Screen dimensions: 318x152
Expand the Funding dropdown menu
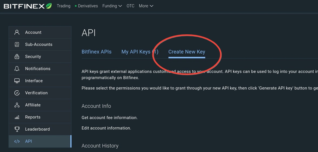(x=112, y=6)
